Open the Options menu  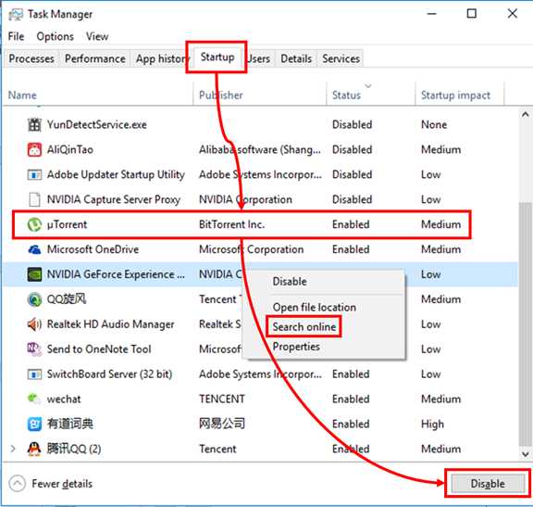point(56,36)
